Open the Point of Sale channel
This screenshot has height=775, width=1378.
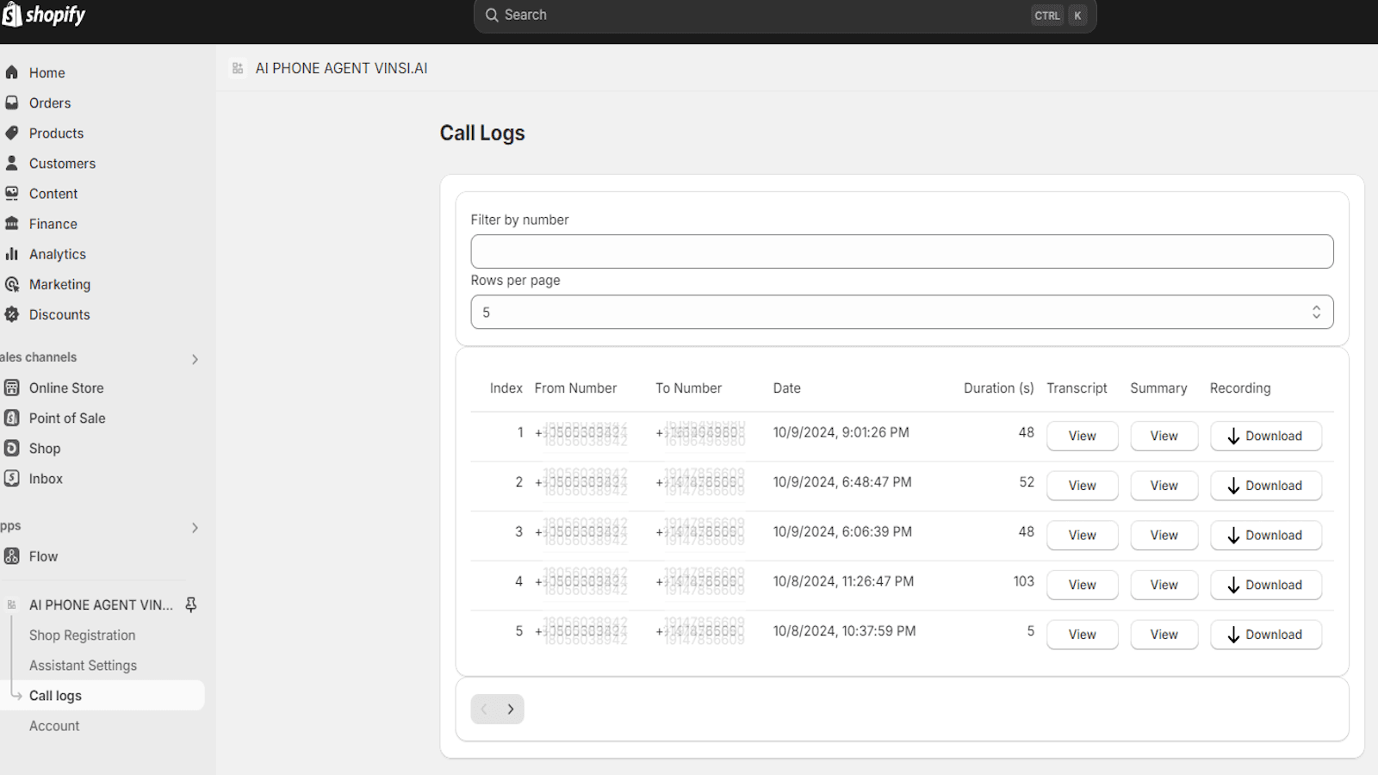coord(12,418)
